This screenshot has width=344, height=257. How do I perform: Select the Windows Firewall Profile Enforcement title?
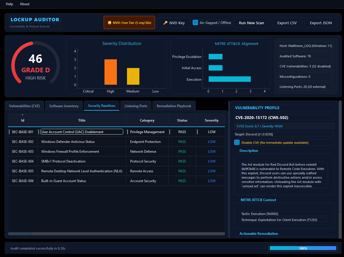click(70, 152)
